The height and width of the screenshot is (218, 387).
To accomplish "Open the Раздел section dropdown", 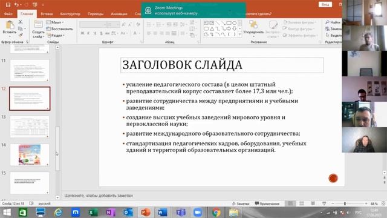I will [x=56, y=35].
